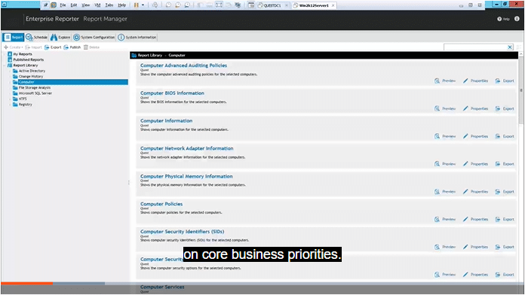Open Computer Information report
The width and height of the screenshot is (525, 295).
coord(167,120)
